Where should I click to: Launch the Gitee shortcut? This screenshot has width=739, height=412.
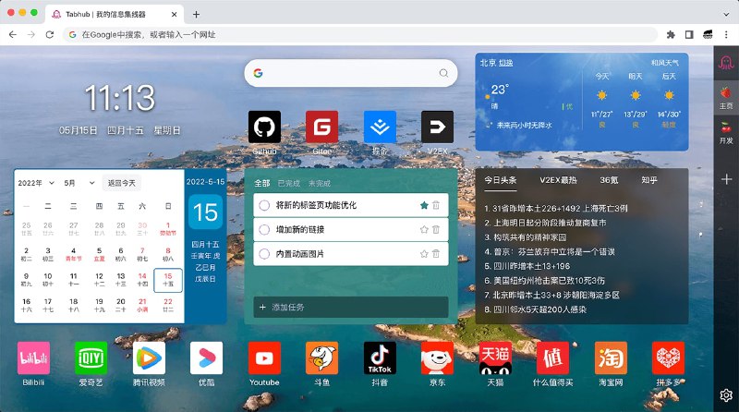pyautogui.click(x=321, y=127)
